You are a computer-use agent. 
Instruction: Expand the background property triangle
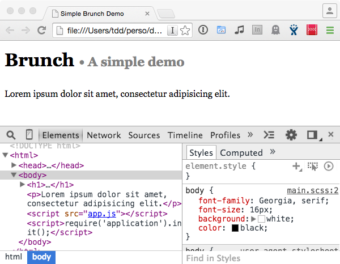click(253, 219)
